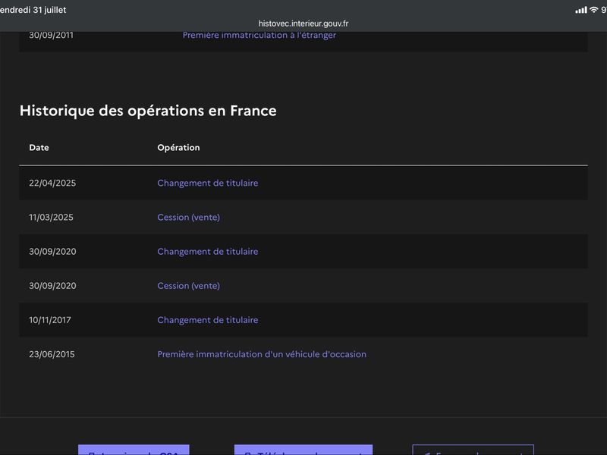Tap the histovec.interieur.gouv.fr address bar
Screen dimensions: 607x455
coord(303,24)
